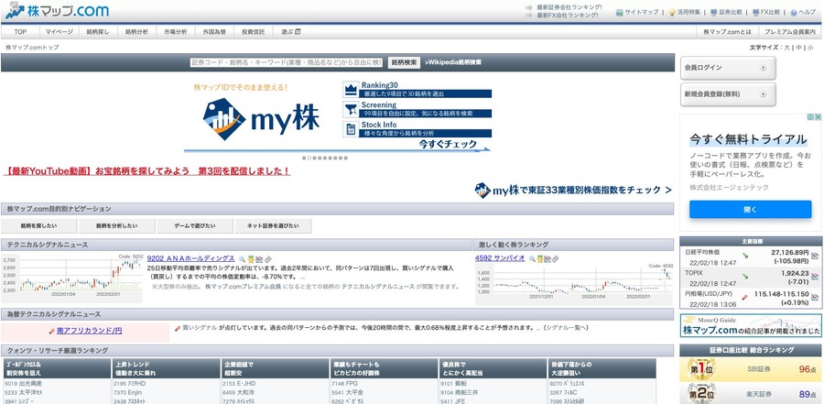Screen dimensions: 824x404
Task: Open the 投資信託 menu tab
Action: click(x=254, y=32)
